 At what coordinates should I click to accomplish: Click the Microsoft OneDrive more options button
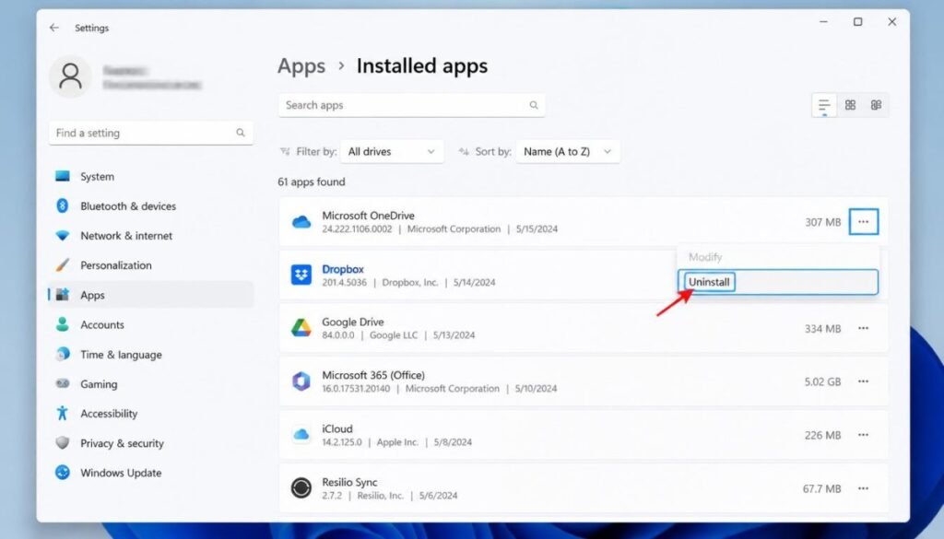[x=863, y=222]
